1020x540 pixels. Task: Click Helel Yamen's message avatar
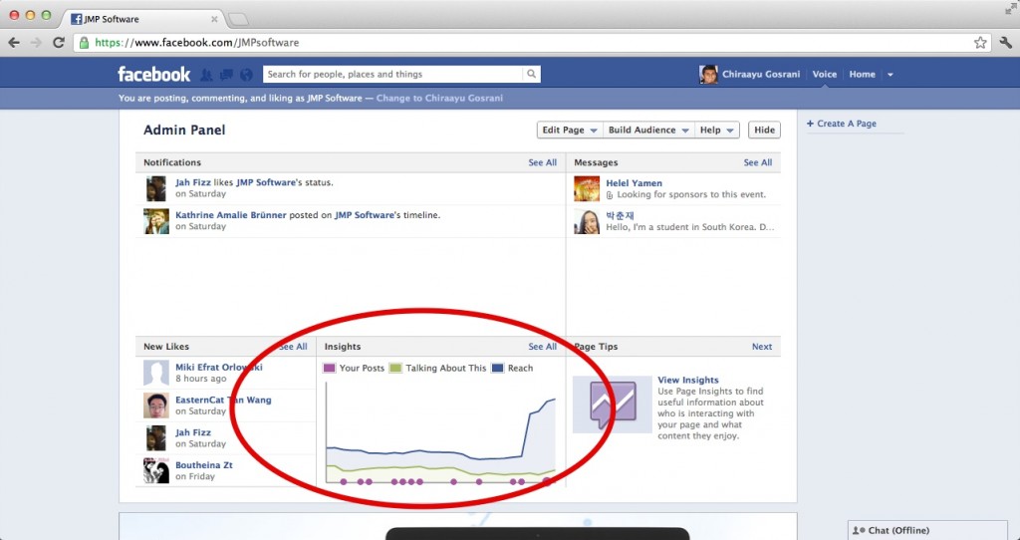tap(587, 188)
